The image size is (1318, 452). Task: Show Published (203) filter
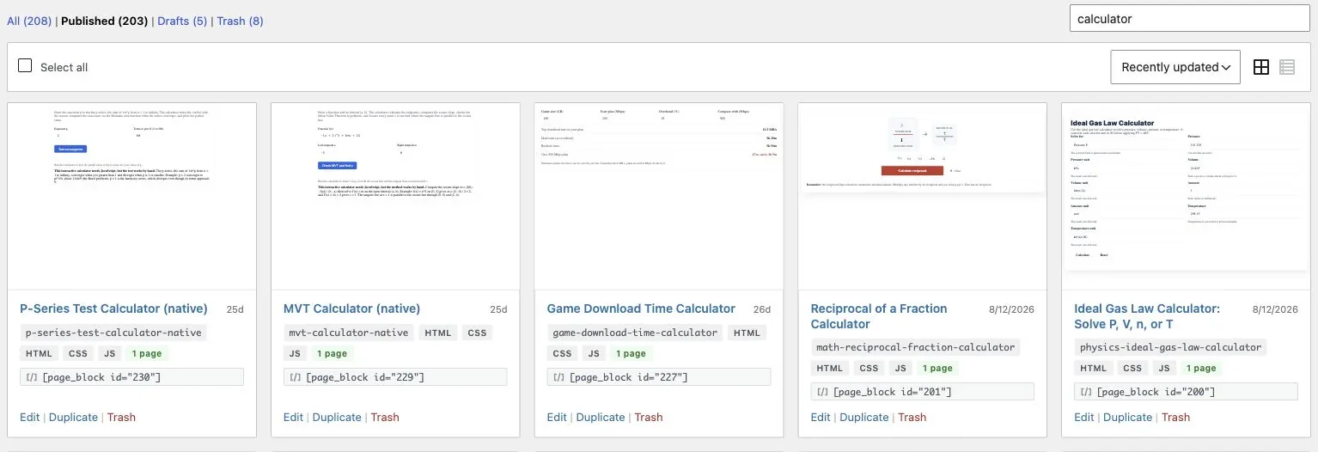(x=104, y=21)
